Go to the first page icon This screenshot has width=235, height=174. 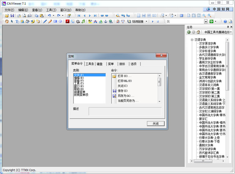[x=79, y=15]
